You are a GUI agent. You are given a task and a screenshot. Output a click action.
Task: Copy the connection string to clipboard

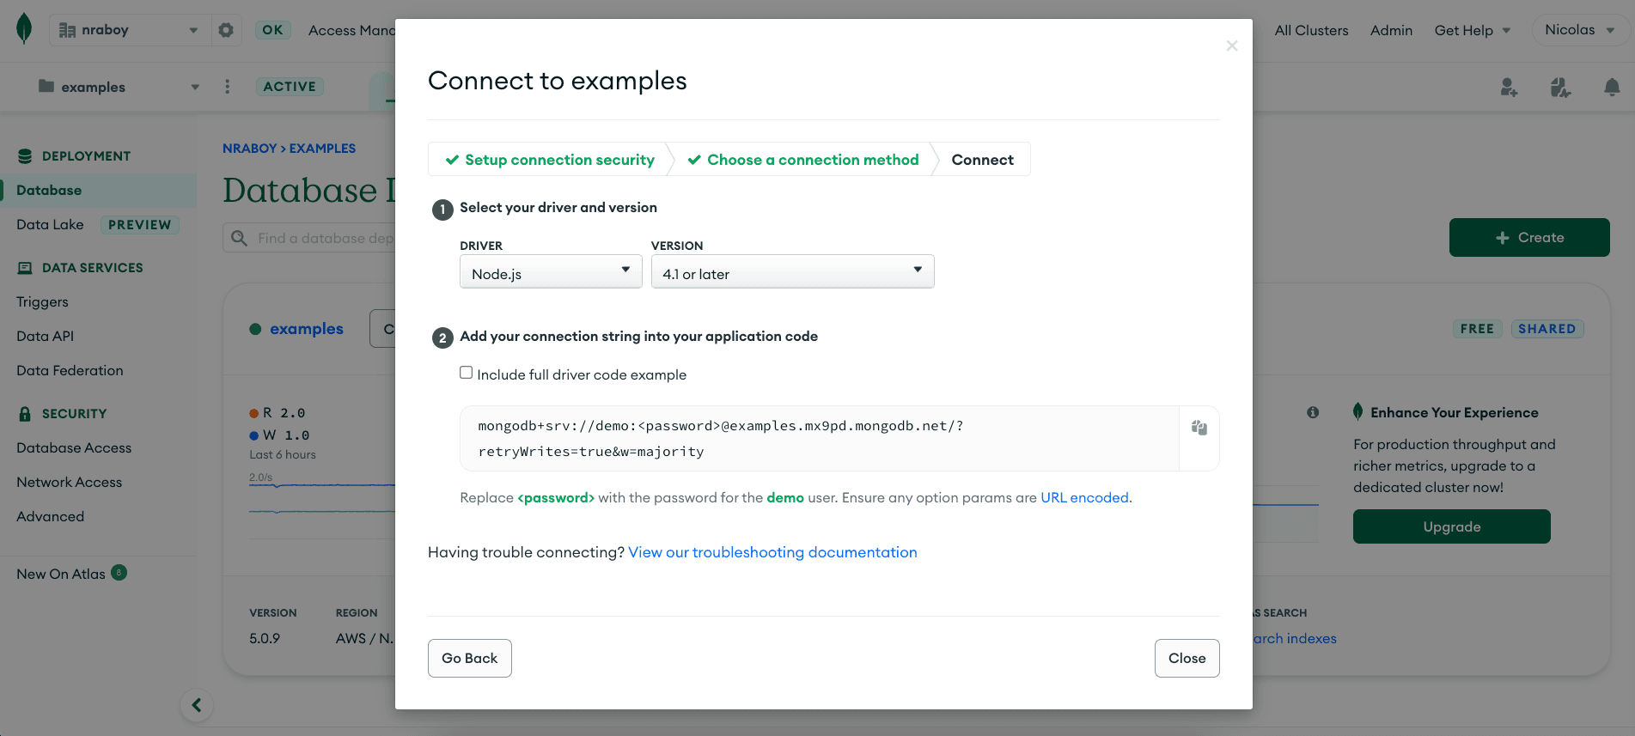1199,428
